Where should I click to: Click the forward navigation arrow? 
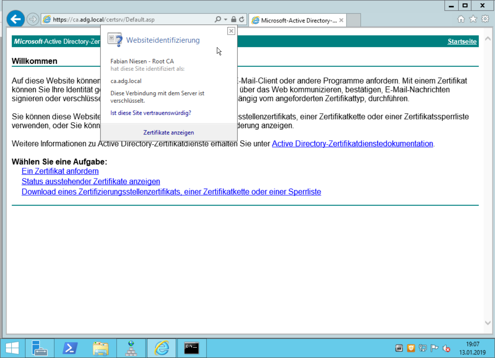pos(33,19)
